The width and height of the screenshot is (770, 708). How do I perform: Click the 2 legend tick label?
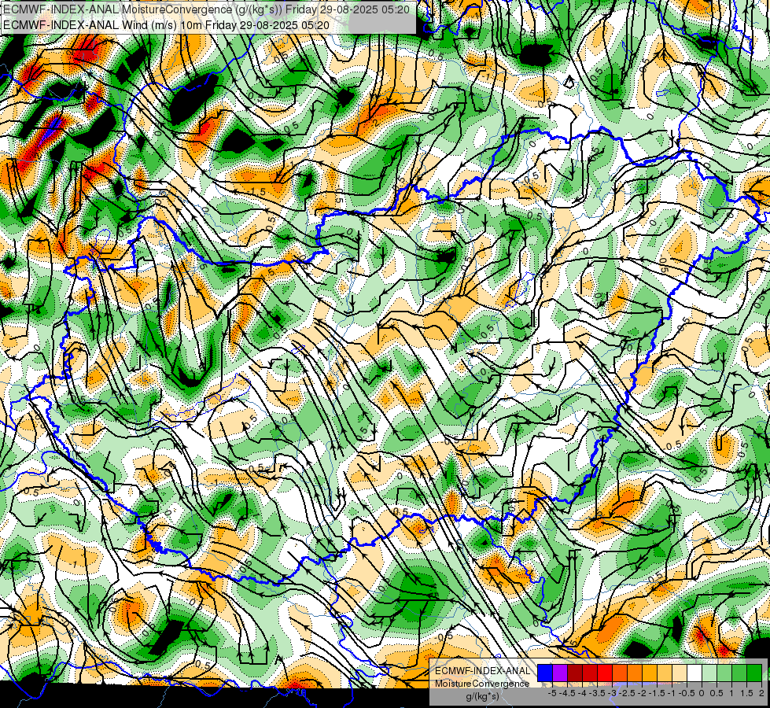click(761, 693)
